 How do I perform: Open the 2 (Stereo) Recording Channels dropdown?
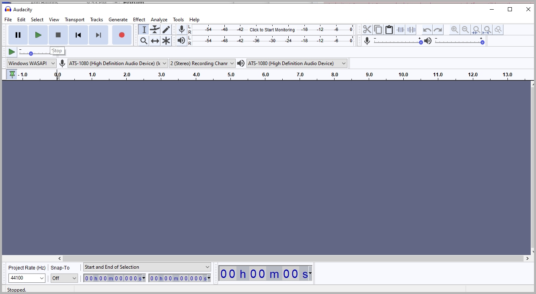click(202, 63)
